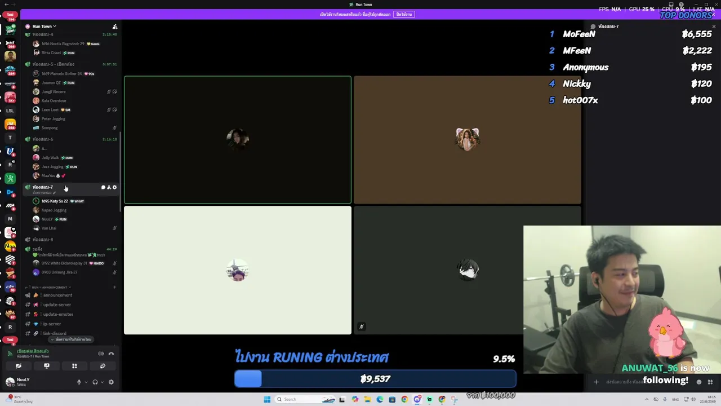Open the announcement channel

pos(71,295)
